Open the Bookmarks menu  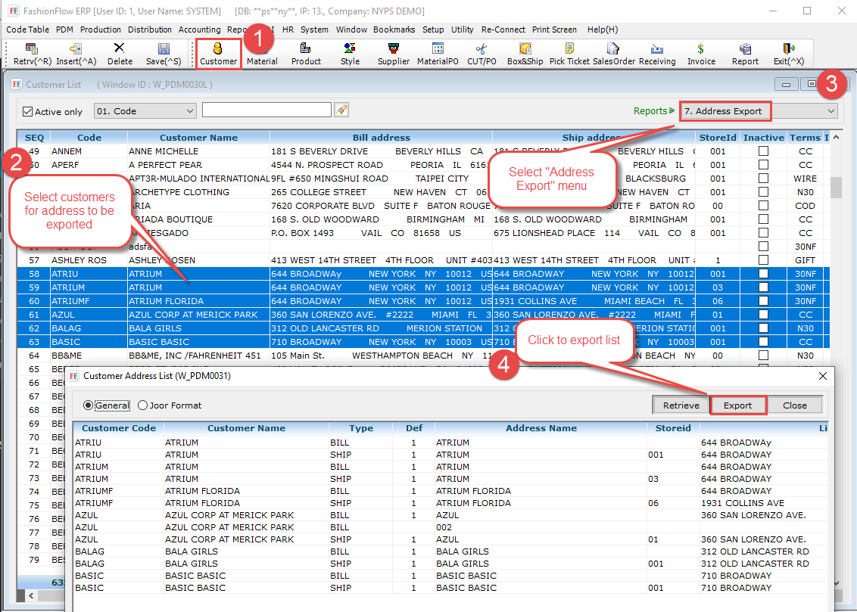point(394,30)
